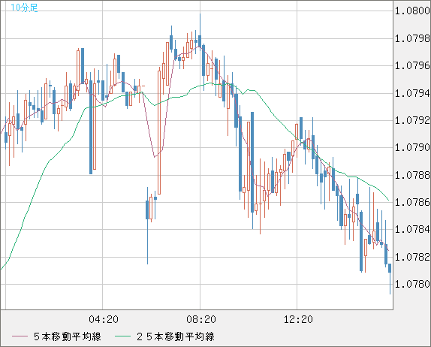Click the 5本移動平均線 legend label
431x347 pixels.
point(68,336)
